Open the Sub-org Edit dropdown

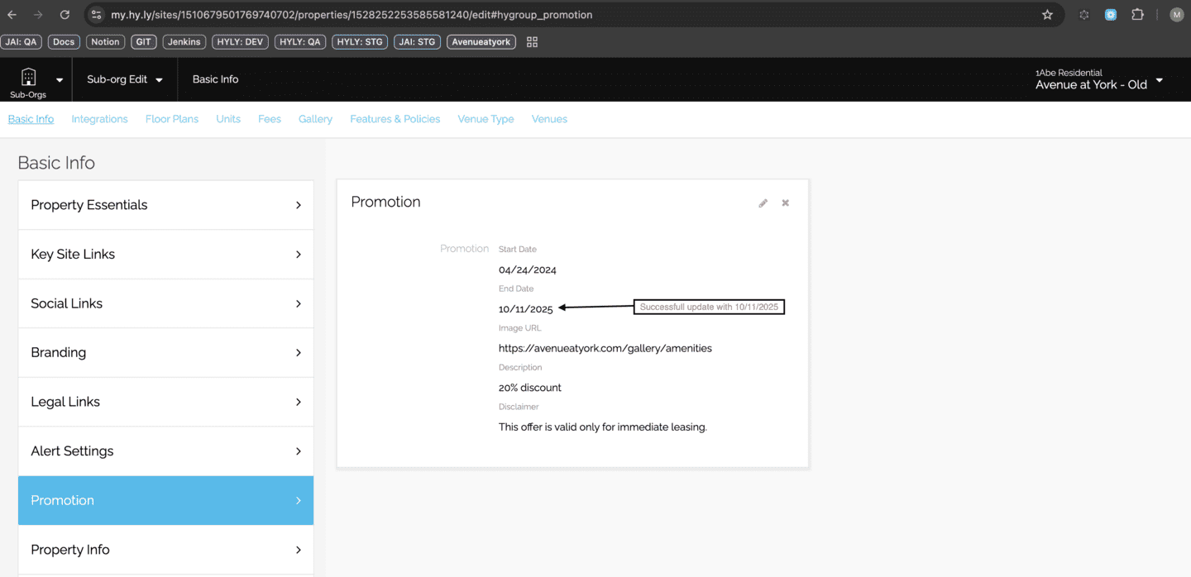124,79
